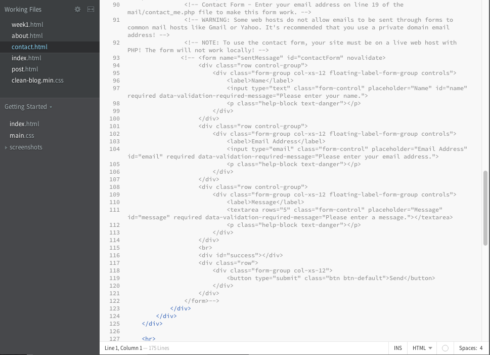
Task: Click the Send button code on line 119
Action: click(x=331, y=278)
